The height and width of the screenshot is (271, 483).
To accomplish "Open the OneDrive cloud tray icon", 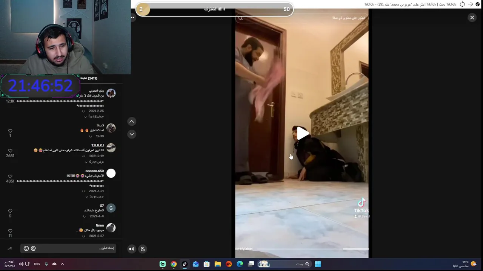I will point(54,264).
